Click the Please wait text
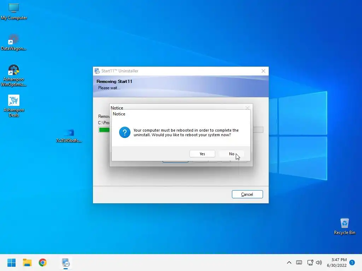362x271 pixels. coord(109,88)
